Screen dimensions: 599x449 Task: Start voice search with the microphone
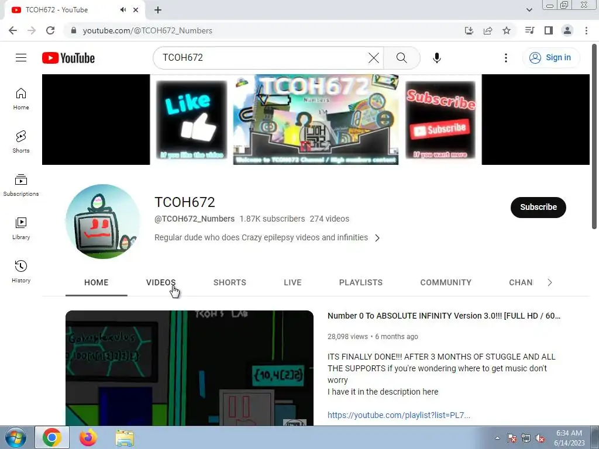pyautogui.click(x=436, y=58)
